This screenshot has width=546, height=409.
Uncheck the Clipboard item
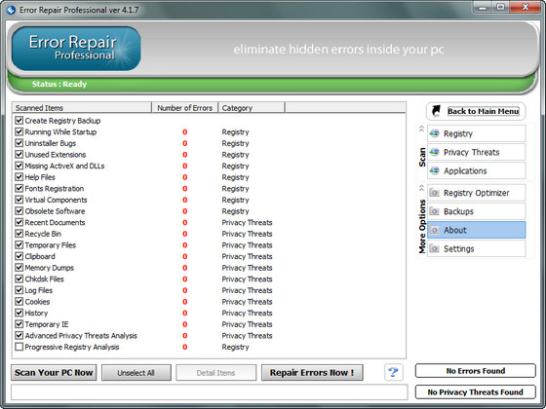coord(19,256)
